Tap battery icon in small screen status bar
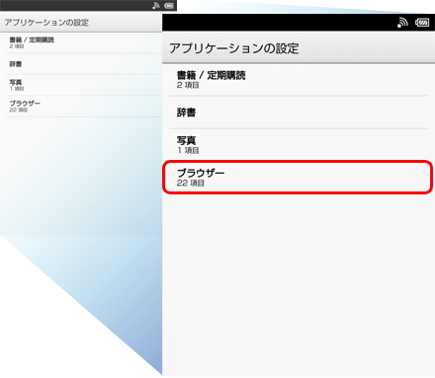This screenshot has height=378, width=435. pyautogui.click(x=169, y=6)
